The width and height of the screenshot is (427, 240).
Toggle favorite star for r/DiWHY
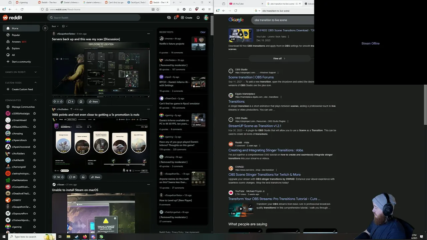[34, 200]
